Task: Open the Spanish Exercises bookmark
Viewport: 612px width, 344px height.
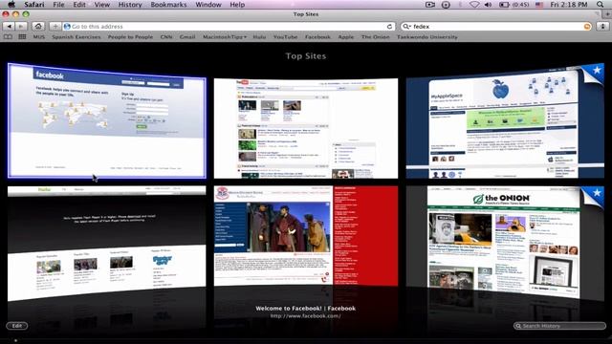Action: tap(76, 37)
